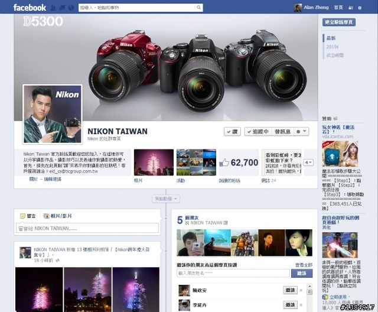Open the NIKON TAIWAN profile picture
Viewport: 378px width, 312px height.
pos(53,114)
